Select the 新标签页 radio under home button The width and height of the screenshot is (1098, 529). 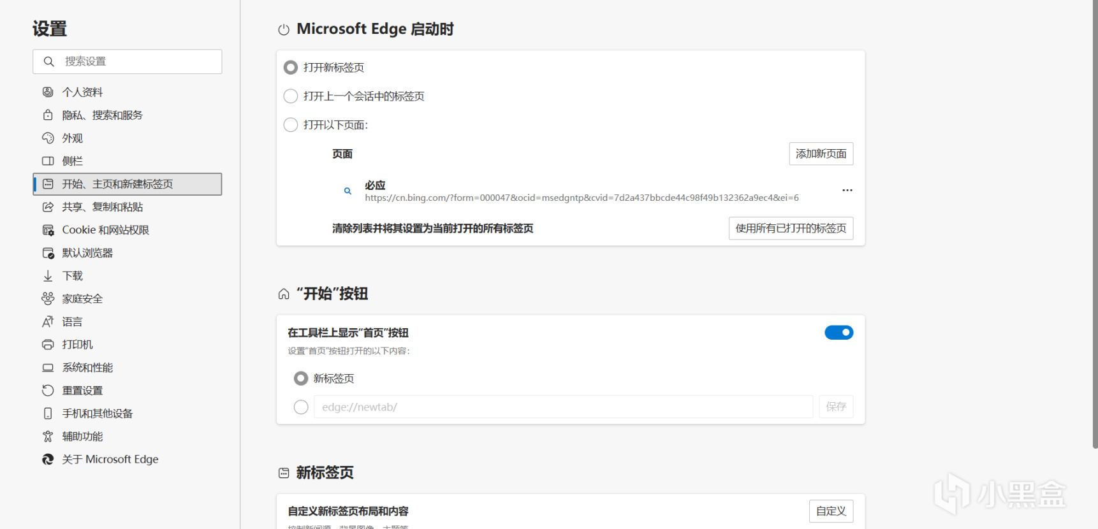point(301,379)
